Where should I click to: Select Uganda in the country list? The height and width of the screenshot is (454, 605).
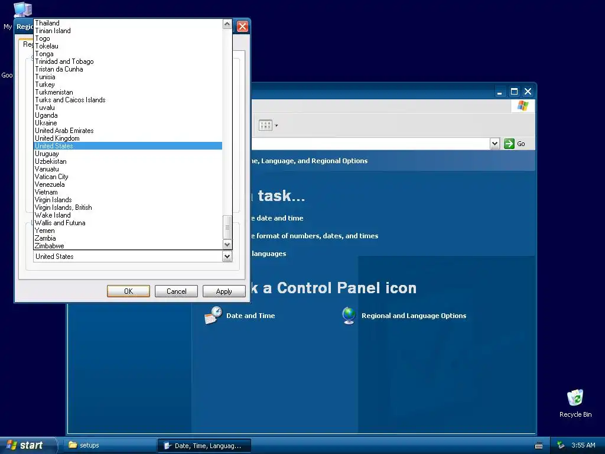click(128, 115)
